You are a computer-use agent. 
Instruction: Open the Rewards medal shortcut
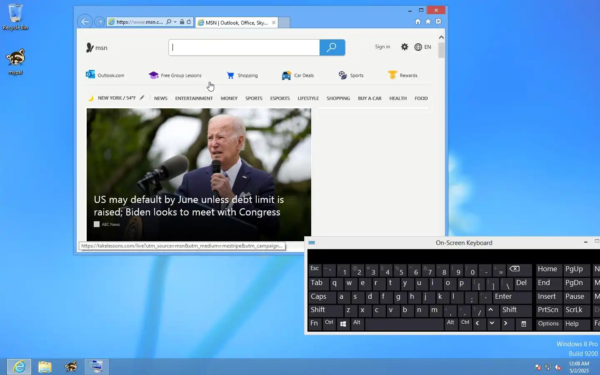pos(402,75)
